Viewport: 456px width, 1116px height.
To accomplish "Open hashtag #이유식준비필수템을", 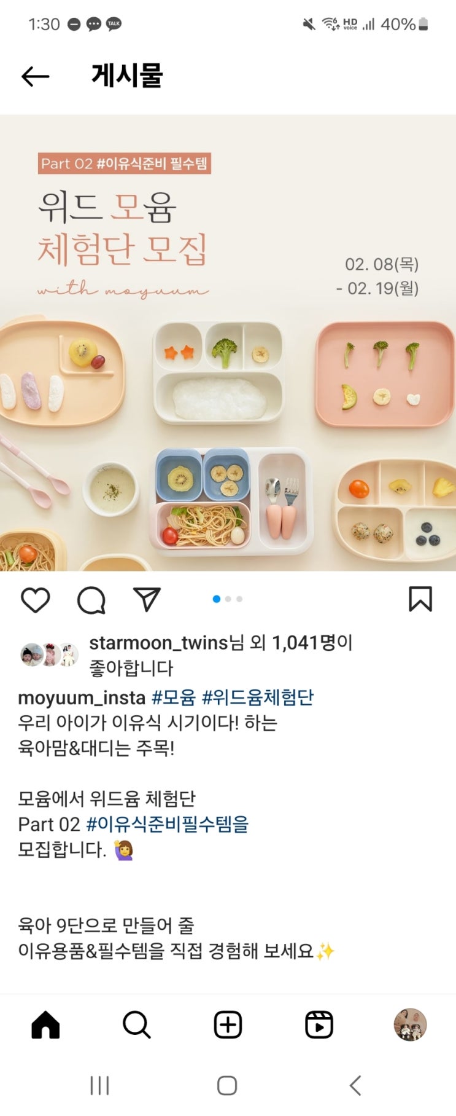I will (168, 824).
